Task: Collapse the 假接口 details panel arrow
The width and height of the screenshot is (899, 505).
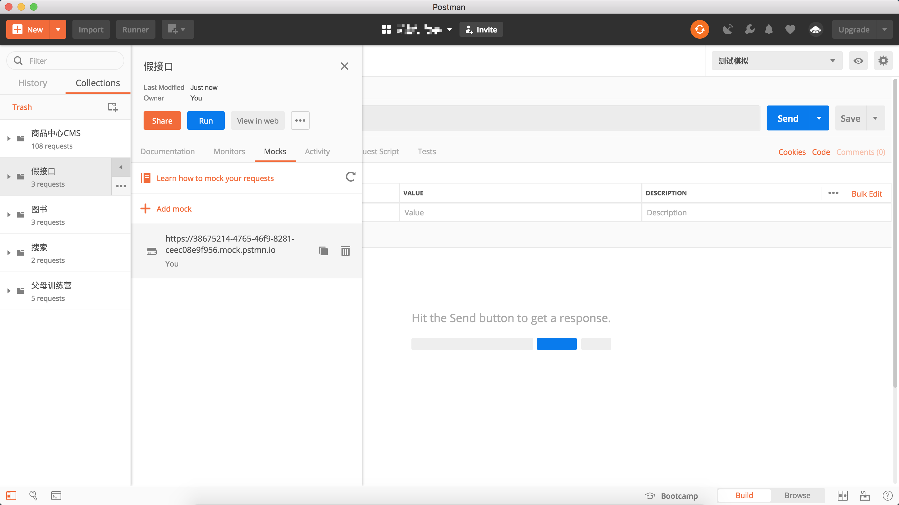Action: pyautogui.click(x=121, y=167)
